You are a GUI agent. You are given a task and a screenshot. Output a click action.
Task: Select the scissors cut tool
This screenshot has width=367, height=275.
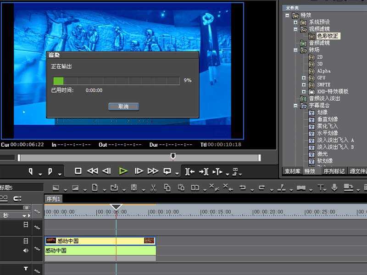click(154, 187)
